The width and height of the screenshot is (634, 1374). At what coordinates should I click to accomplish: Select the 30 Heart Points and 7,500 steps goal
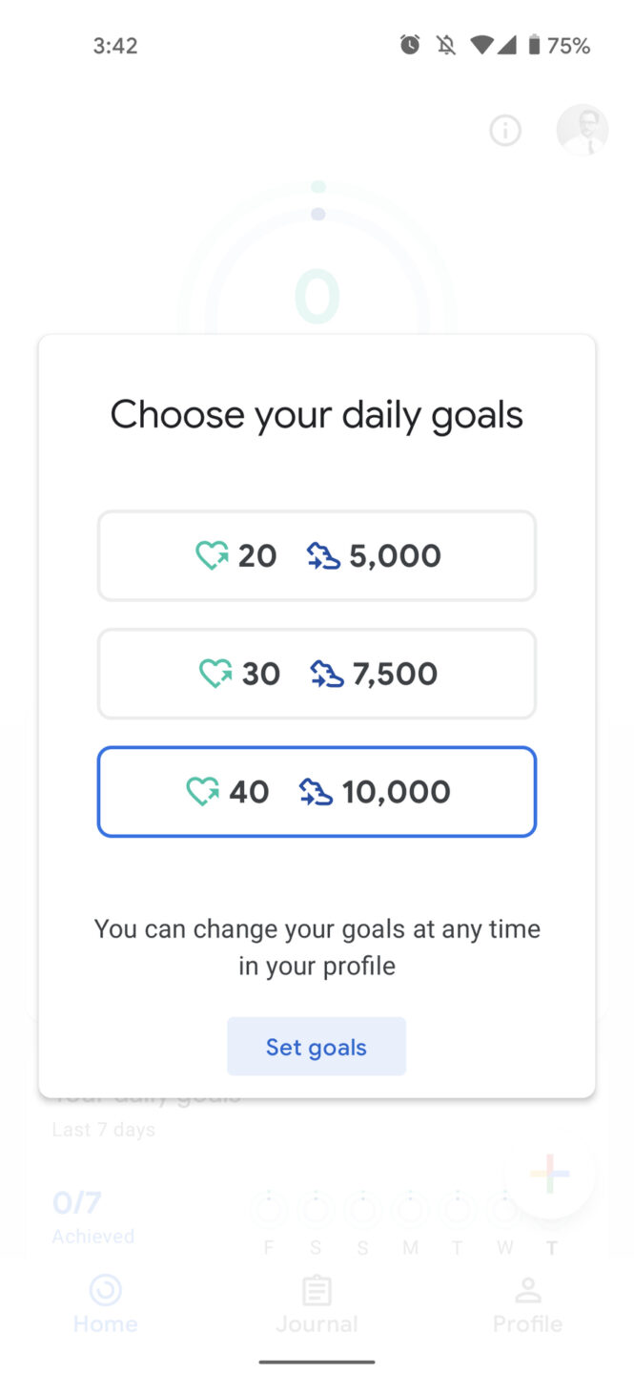click(x=317, y=674)
